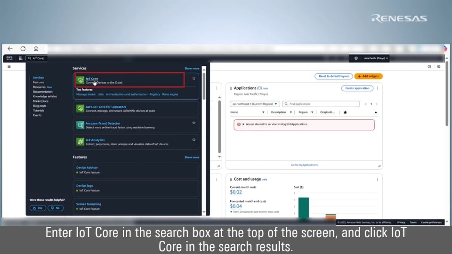The height and width of the screenshot is (254, 452).
Task: Sort by Region column arrow
Action: pyautogui.click(x=312, y=112)
